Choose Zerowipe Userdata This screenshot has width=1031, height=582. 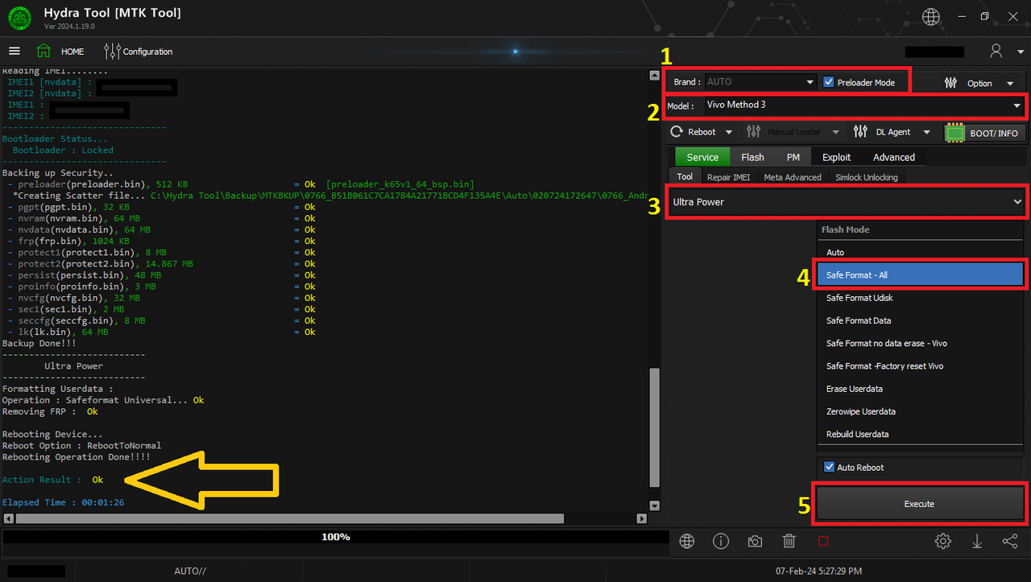[920, 411]
